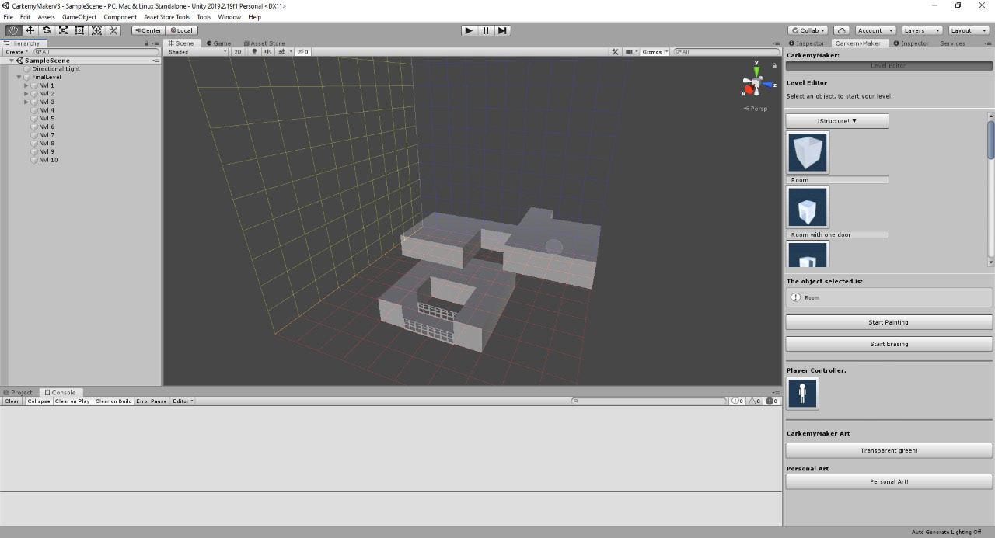Switch to the Game tab
Viewport: 995px width, 538px height.
point(218,43)
